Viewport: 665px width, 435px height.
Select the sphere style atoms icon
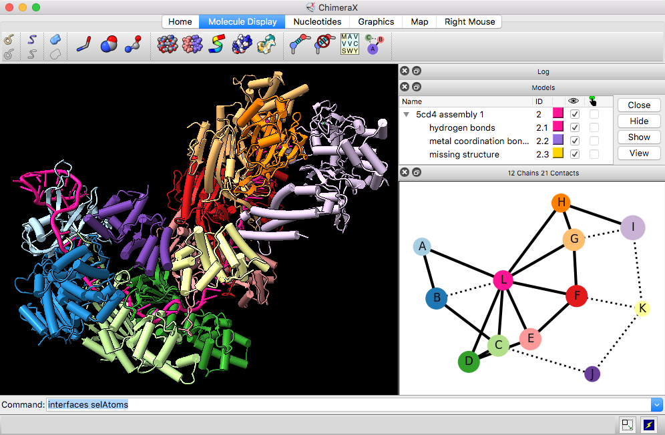(108, 45)
